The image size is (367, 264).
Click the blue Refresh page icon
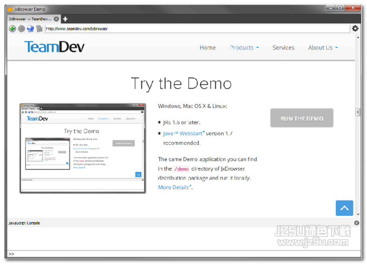[x=30, y=29]
